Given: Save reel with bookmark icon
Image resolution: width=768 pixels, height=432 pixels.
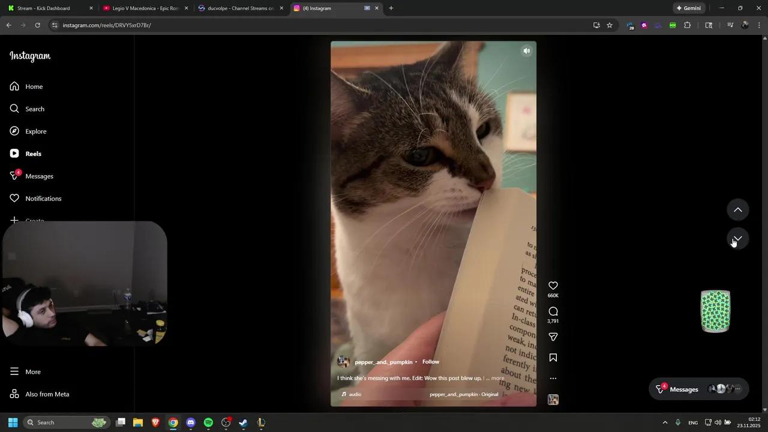Looking at the screenshot, I should pos(553,358).
